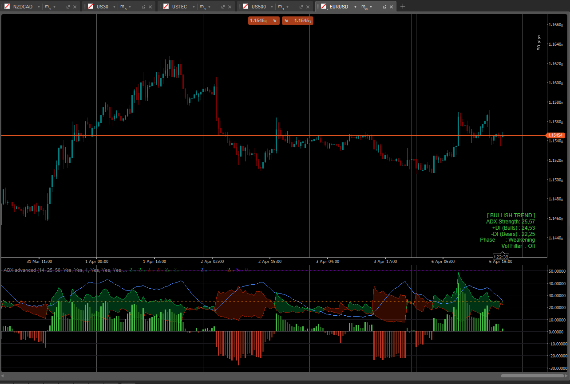
Task: Detach the US500 chart tab
Action: pos(301,7)
